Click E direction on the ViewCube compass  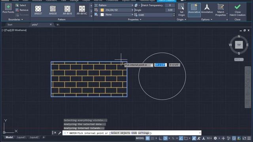click(x=247, y=45)
